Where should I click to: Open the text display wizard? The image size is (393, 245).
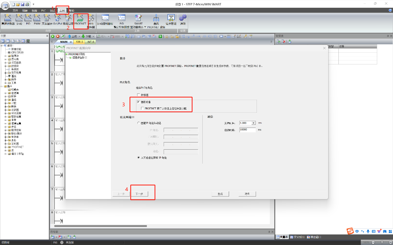[47, 20]
